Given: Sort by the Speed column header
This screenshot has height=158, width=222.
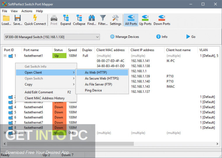Looking at the screenshot, I should (73, 50).
